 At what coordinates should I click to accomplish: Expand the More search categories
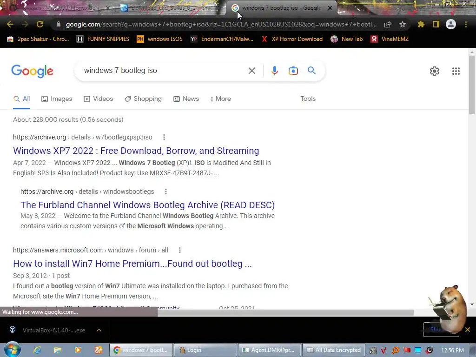(220, 99)
